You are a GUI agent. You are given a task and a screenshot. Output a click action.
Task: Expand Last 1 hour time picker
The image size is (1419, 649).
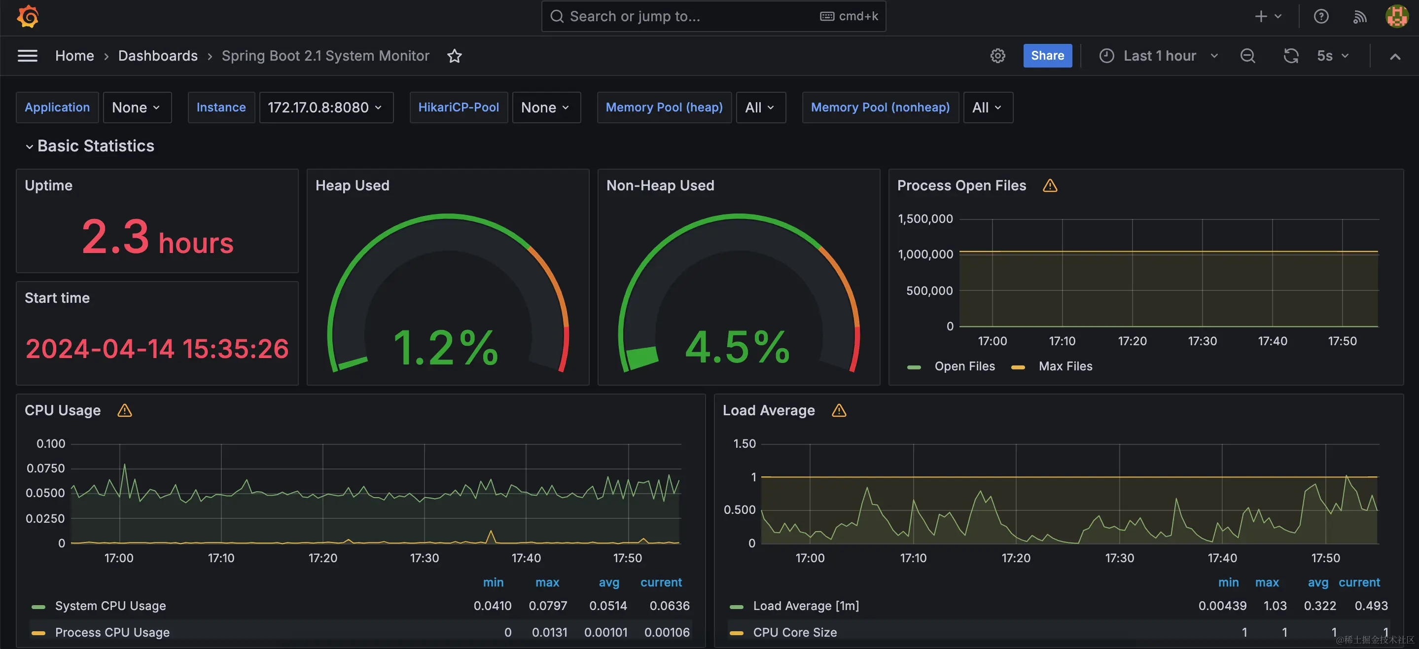coord(1159,56)
